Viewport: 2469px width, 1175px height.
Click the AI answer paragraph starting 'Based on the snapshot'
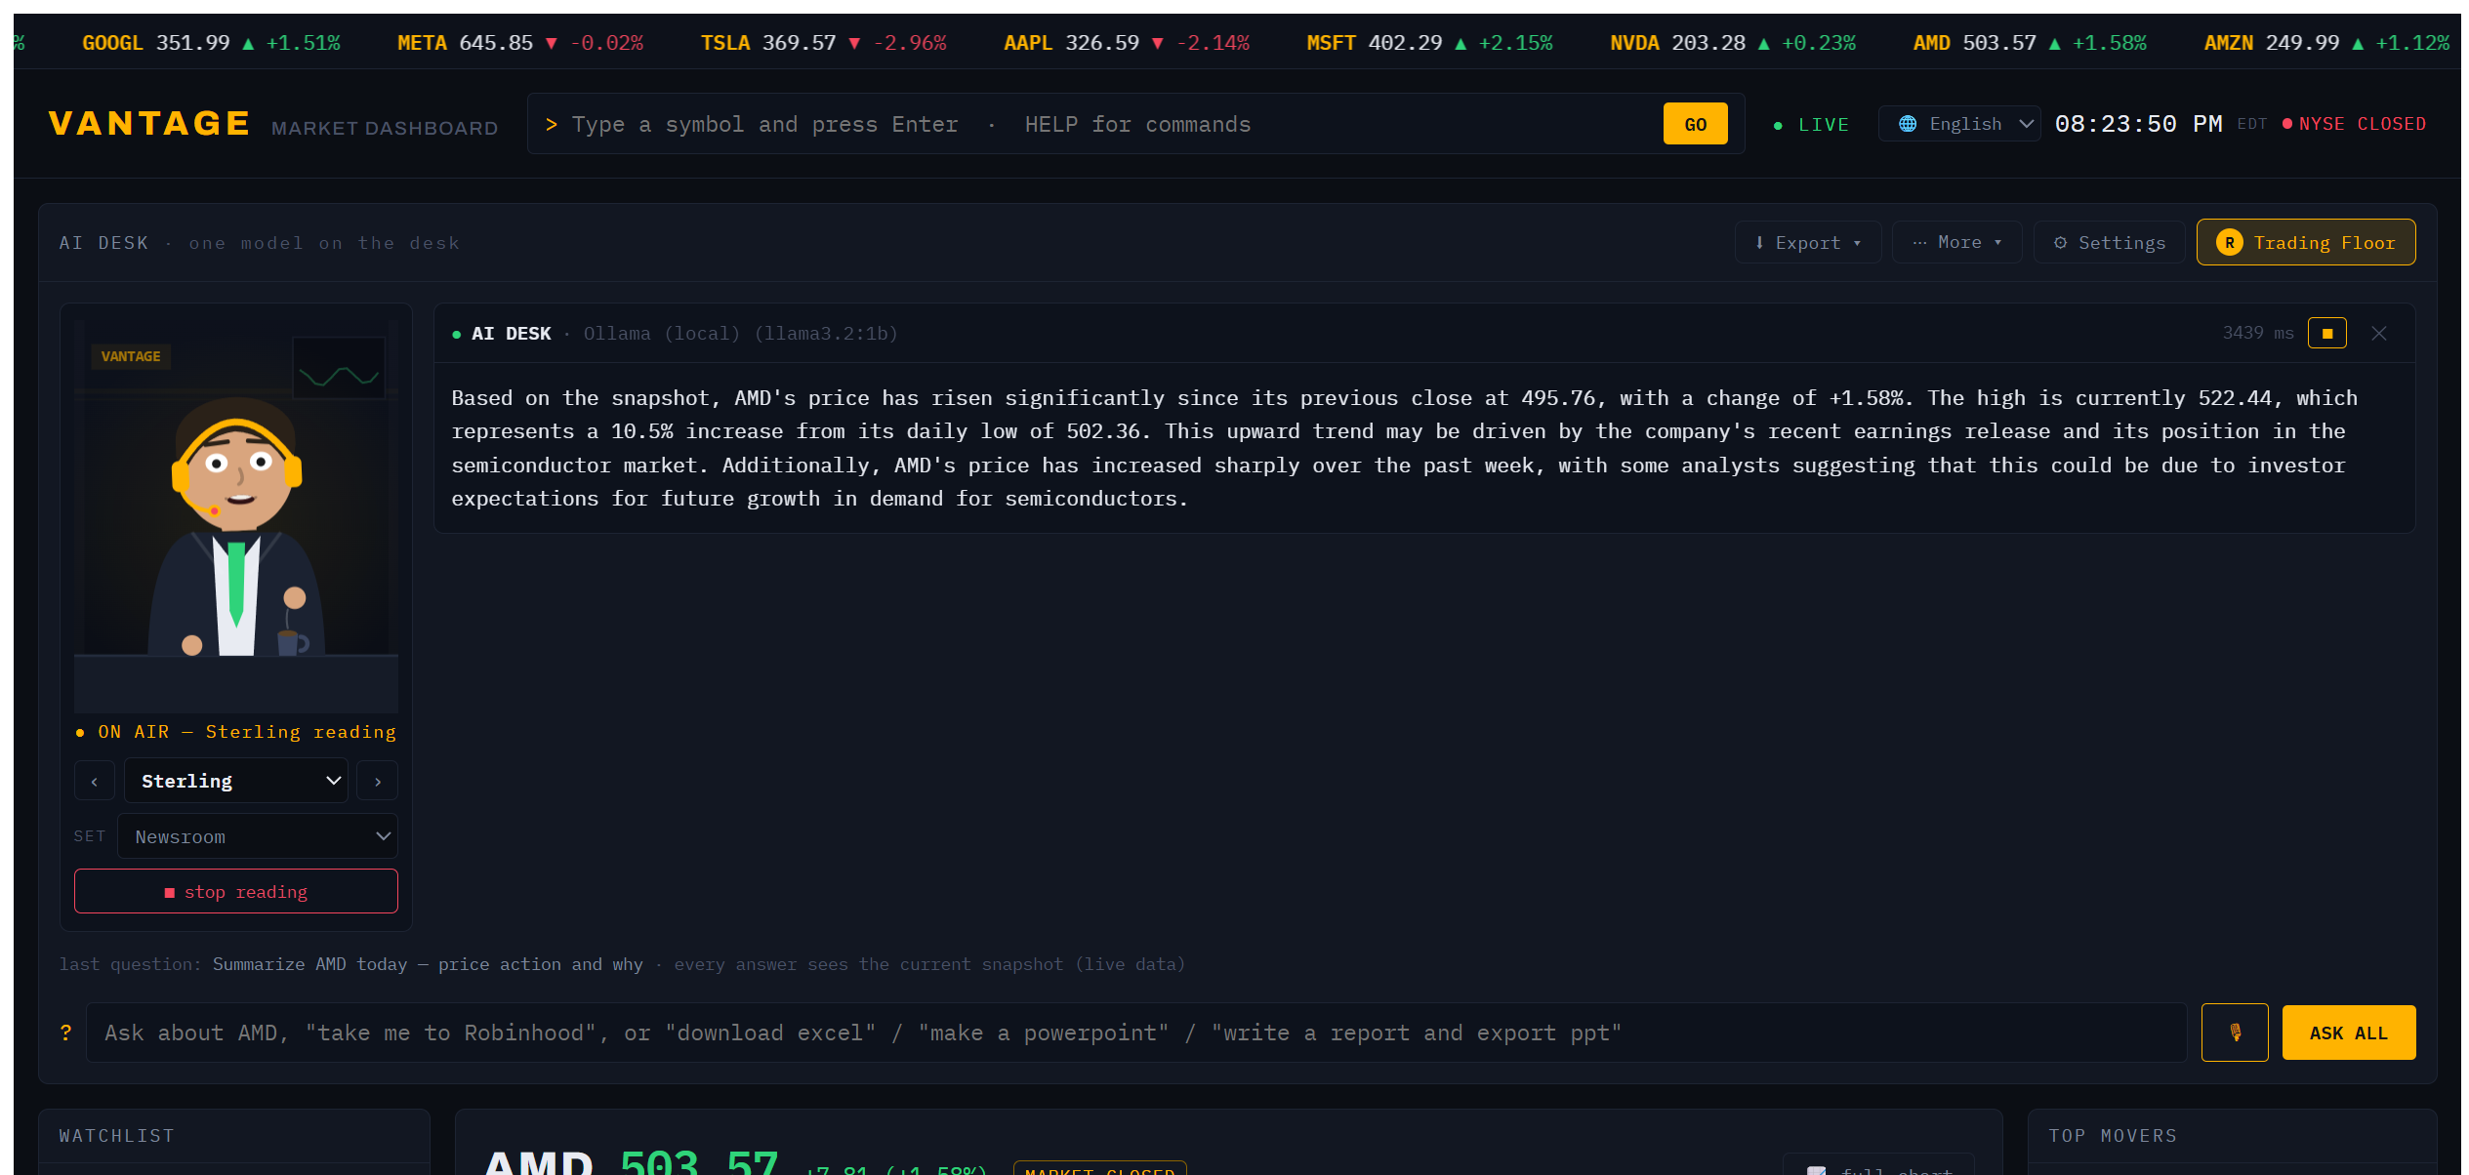click(1405, 448)
